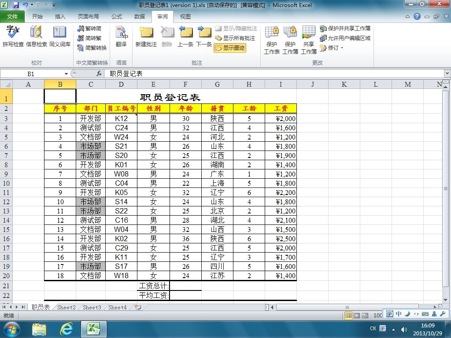The height and width of the screenshot is (338, 451).
Task: Switch to Sheet2 worksheet tab
Action: coord(66,307)
